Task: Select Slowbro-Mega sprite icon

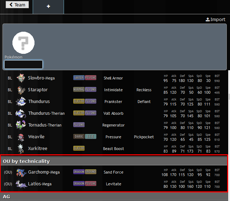Action: [x=21, y=78]
